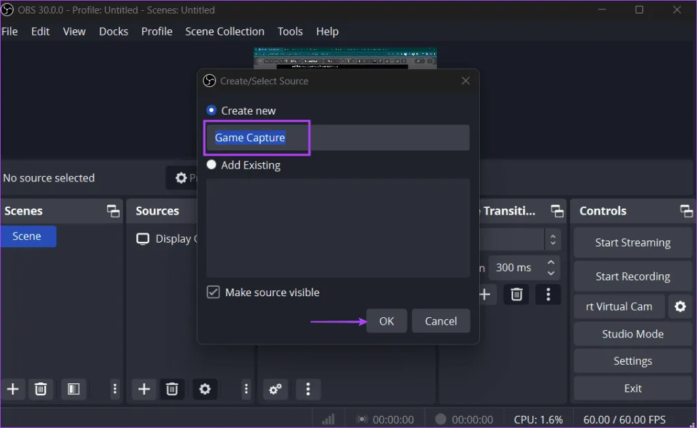Select the Create new radio button
The width and height of the screenshot is (697, 428).
pos(212,110)
